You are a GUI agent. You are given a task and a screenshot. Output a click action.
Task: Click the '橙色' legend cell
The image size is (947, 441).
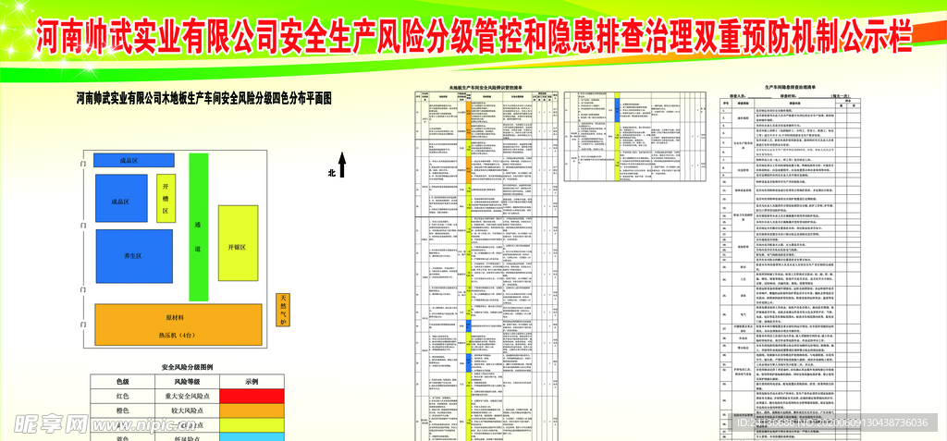click(x=123, y=410)
